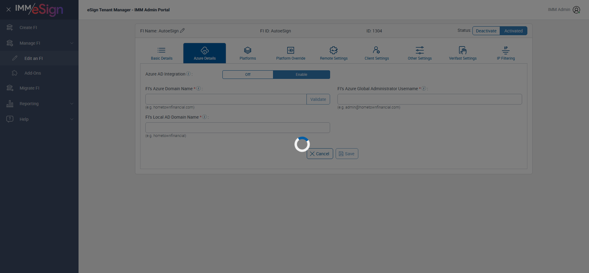
Task: Click the Save button
Action: pyautogui.click(x=347, y=154)
